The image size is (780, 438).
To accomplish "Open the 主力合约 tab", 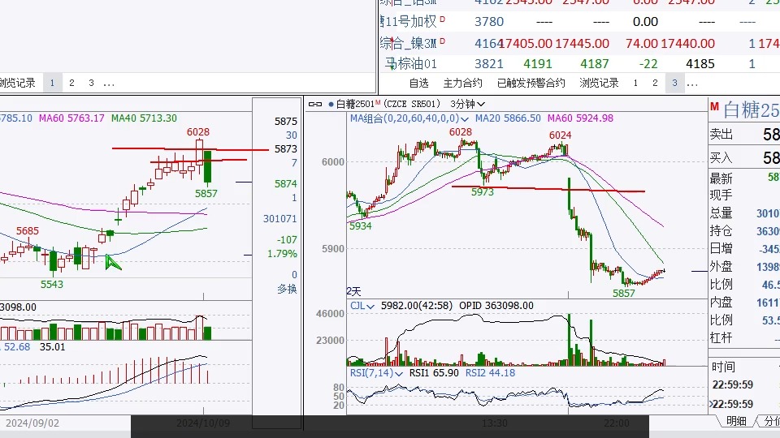I will (x=462, y=83).
